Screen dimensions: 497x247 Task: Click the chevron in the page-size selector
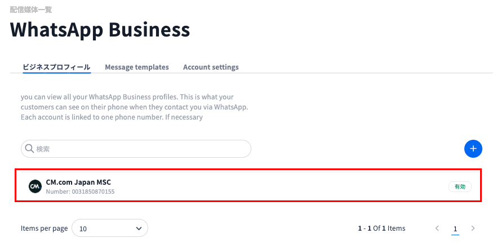click(139, 228)
